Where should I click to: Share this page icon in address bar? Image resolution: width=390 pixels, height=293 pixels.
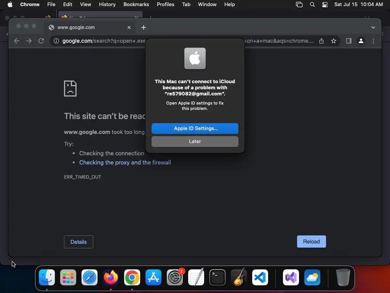pyautogui.click(x=321, y=41)
